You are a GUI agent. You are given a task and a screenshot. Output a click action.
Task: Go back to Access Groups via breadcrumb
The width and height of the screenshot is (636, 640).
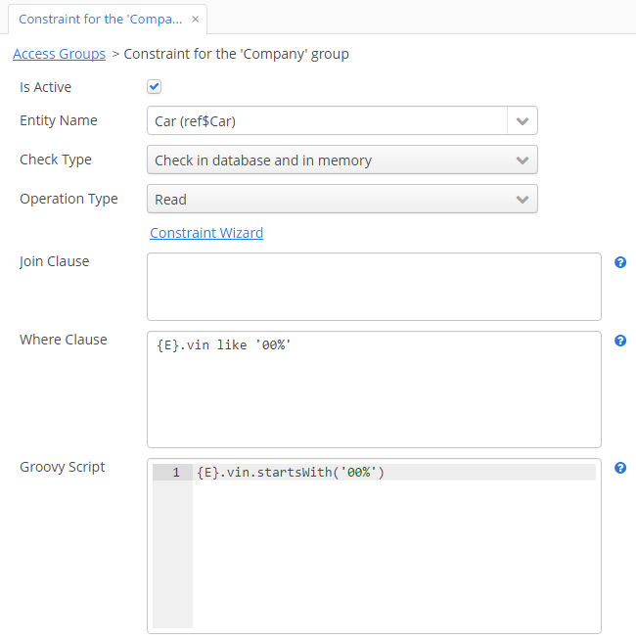[x=59, y=54]
